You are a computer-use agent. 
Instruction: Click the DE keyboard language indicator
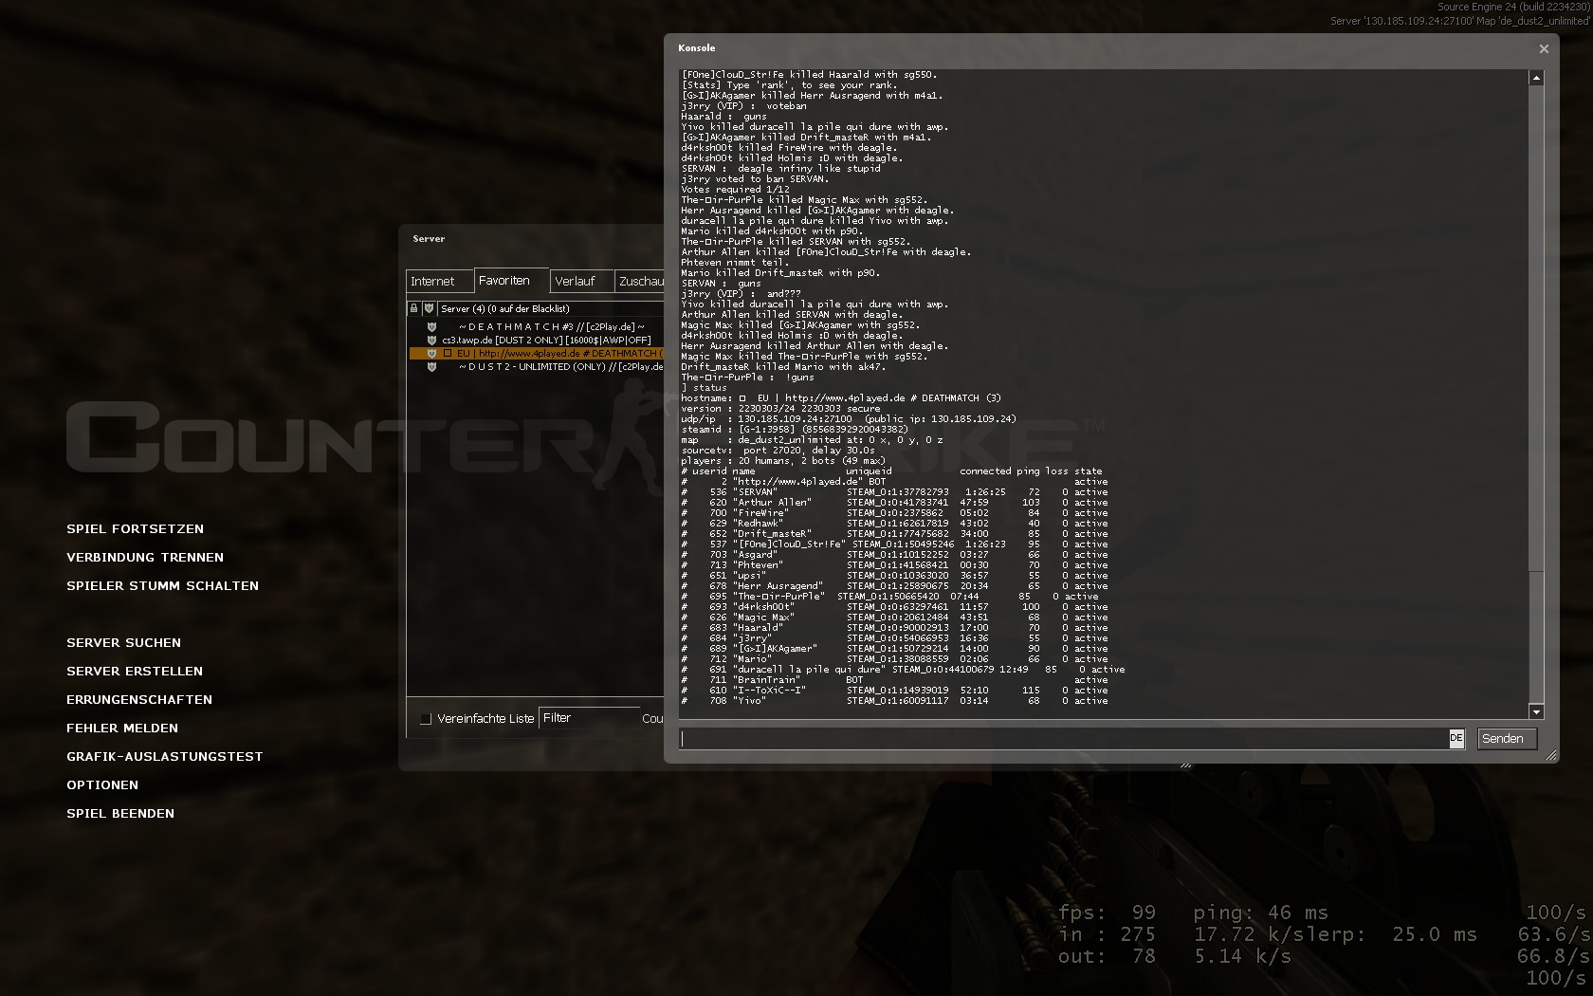point(1456,738)
